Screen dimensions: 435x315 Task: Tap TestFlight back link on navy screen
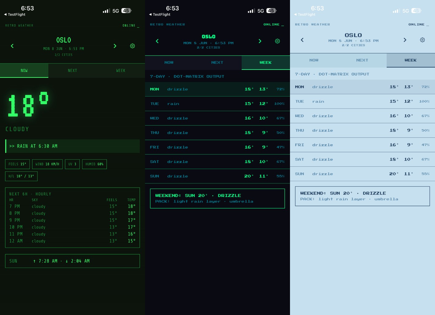point(160,14)
